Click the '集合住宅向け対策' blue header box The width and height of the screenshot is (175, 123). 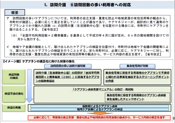tap(137, 66)
